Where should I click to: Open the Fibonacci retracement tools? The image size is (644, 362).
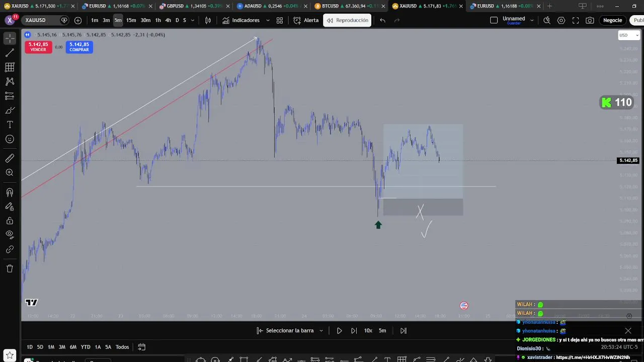(x=10, y=67)
